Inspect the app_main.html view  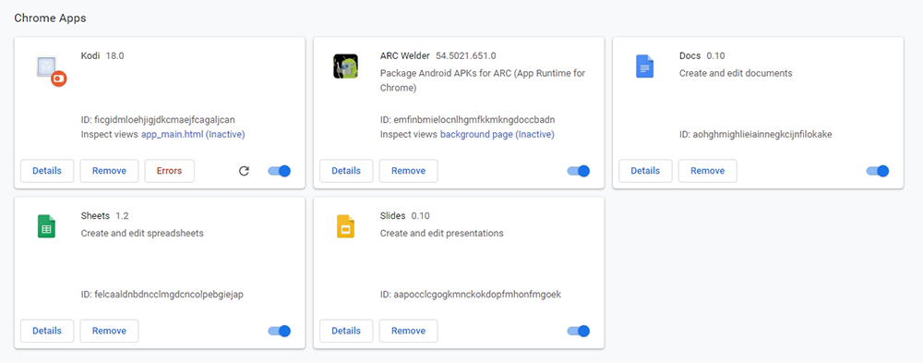click(x=193, y=134)
